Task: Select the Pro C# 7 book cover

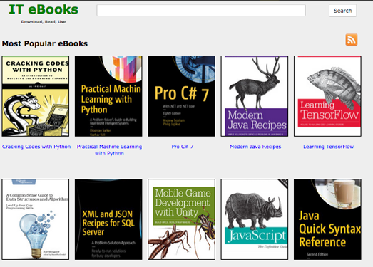Action: point(181,96)
